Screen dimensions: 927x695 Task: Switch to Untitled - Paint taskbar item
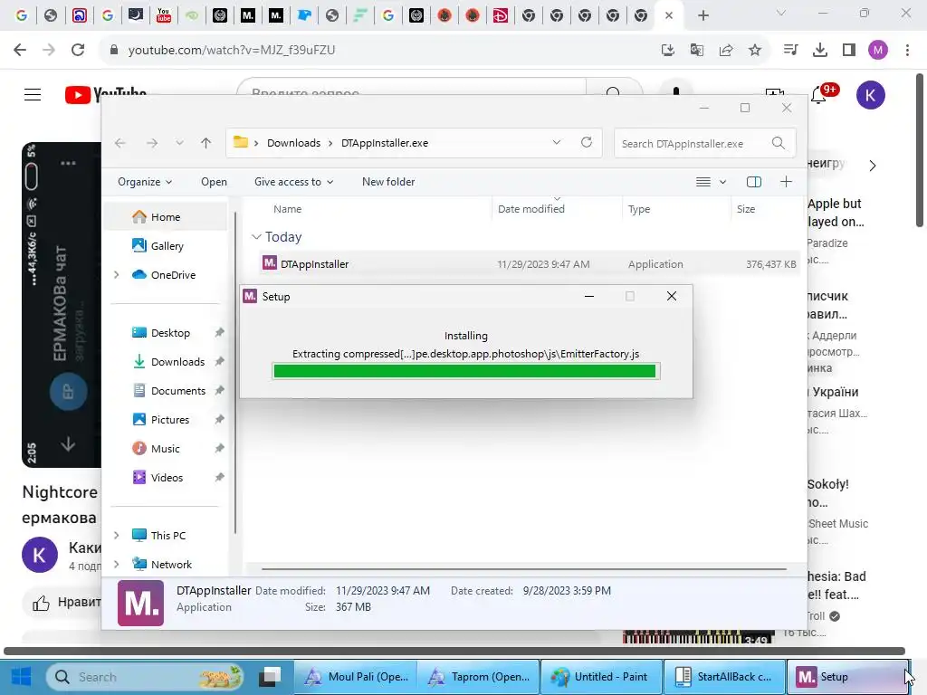600,677
